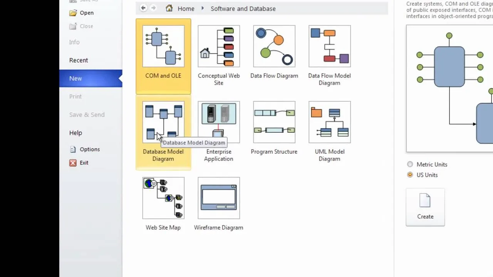Image resolution: width=493 pixels, height=277 pixels.
Task: Go back with the left arrow button
Action: (143, 8)
